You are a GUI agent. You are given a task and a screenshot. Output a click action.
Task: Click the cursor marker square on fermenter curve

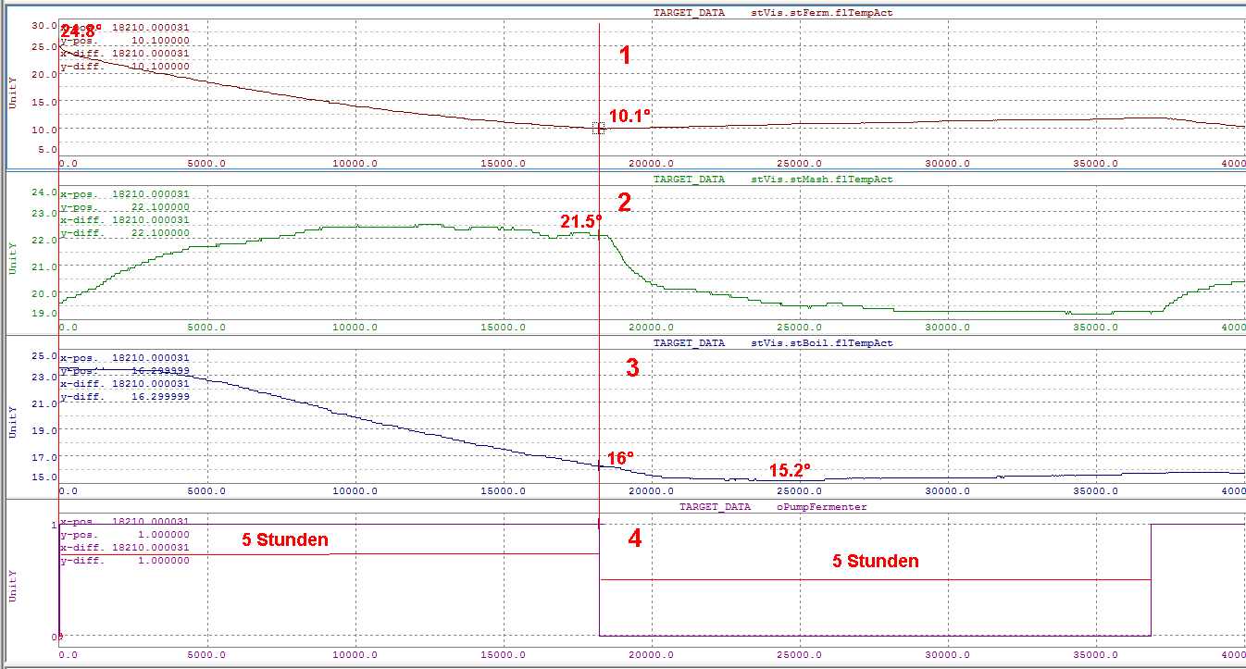(x=599, y=129)
